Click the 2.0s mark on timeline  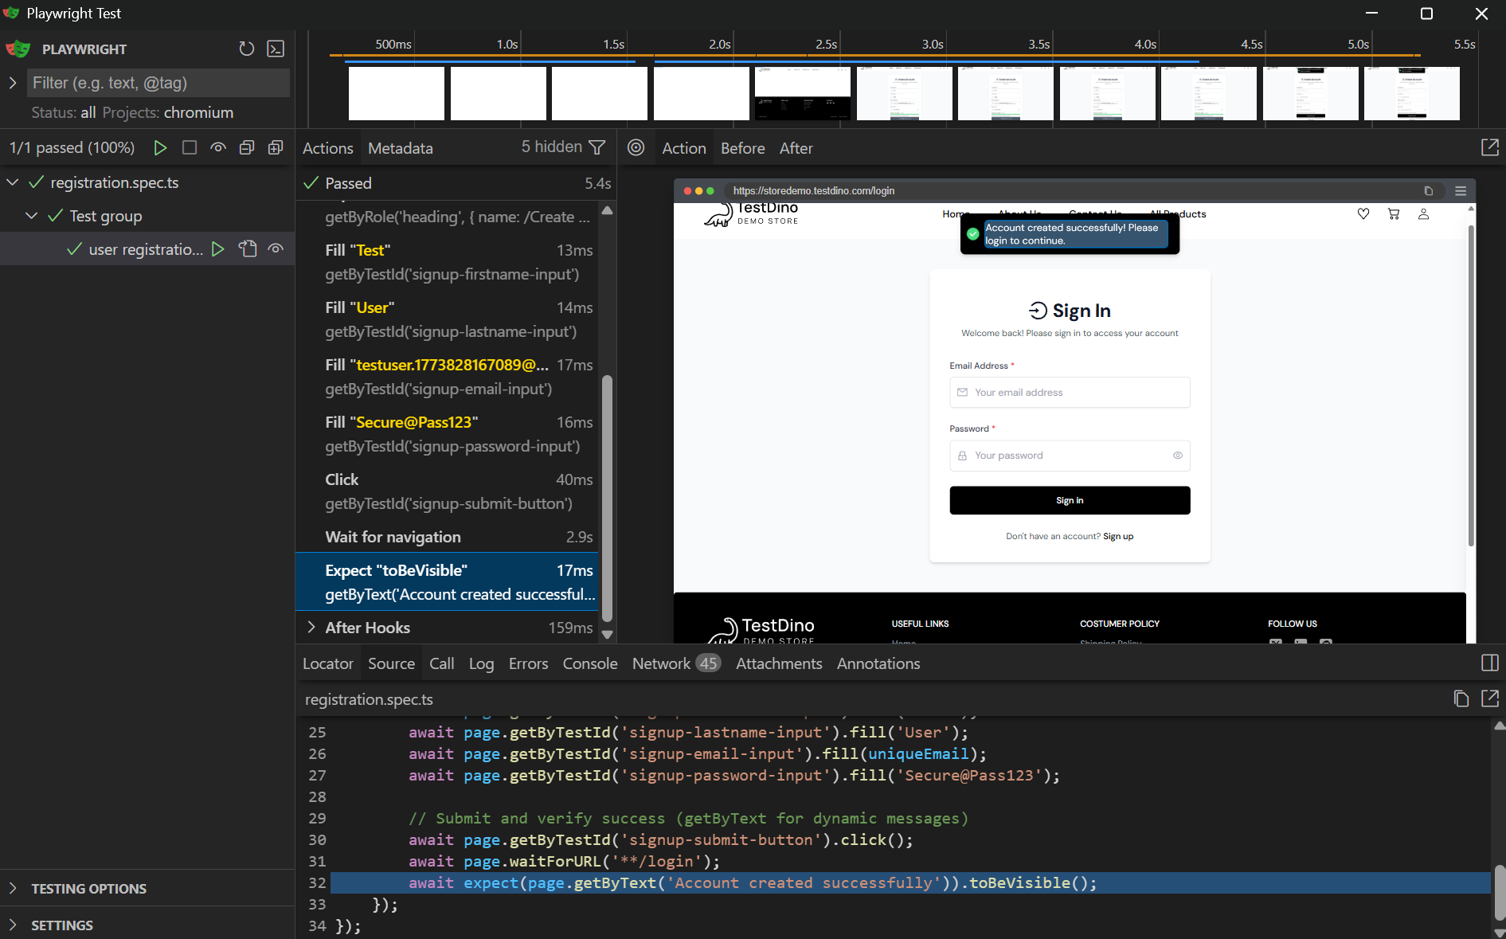[720, 45]
